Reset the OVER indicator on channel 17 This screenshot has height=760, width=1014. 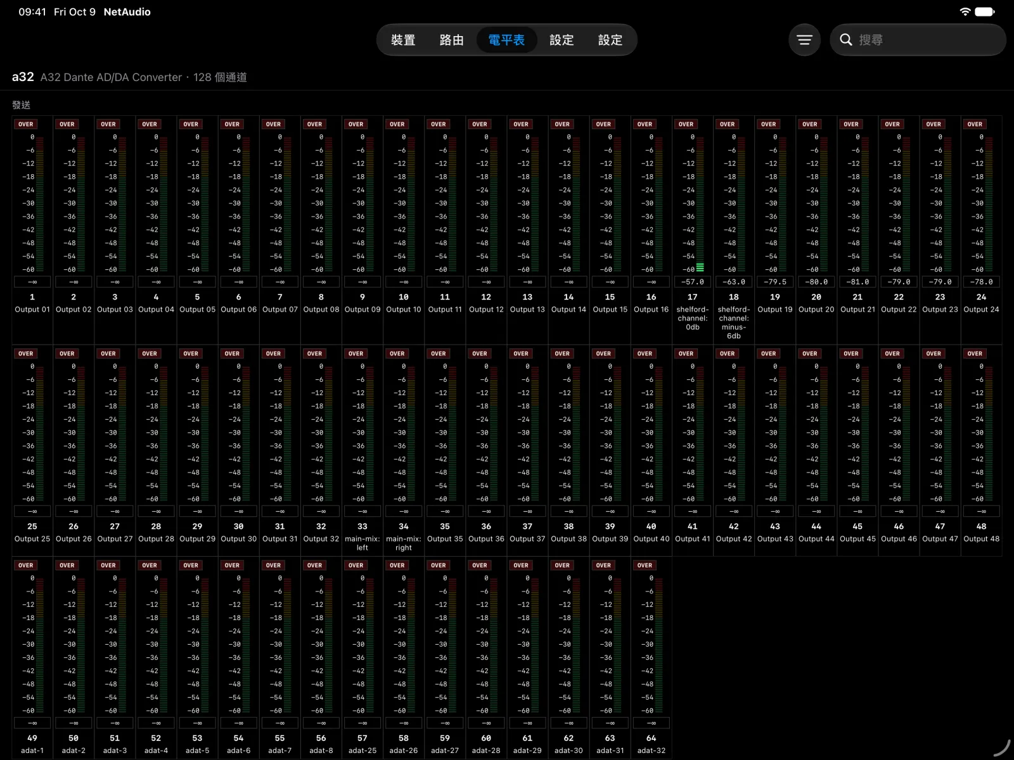(x=686, y=124)
